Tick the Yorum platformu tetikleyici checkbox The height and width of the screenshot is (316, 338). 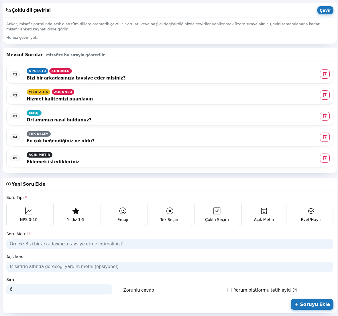pos(229,290)
